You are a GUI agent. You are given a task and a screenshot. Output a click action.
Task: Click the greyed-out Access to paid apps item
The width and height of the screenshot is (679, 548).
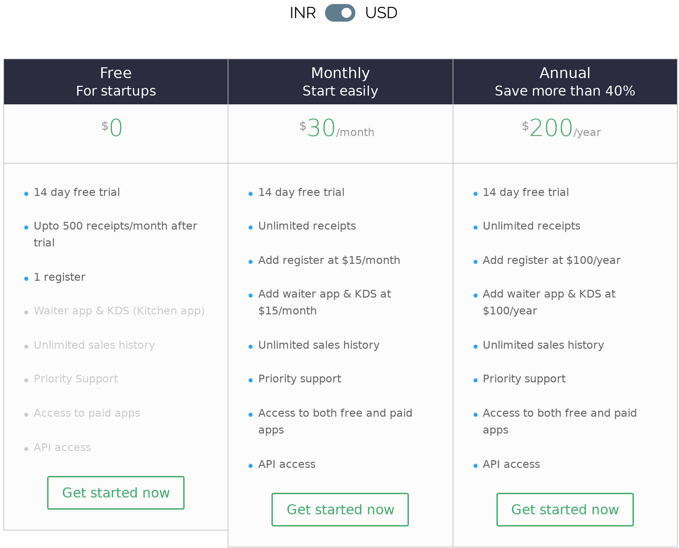pyautogui.click(x=87, y=413)
